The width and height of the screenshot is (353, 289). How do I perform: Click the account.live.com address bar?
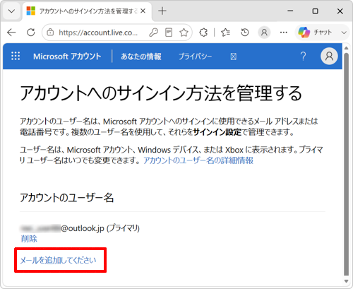coord(98,33)
